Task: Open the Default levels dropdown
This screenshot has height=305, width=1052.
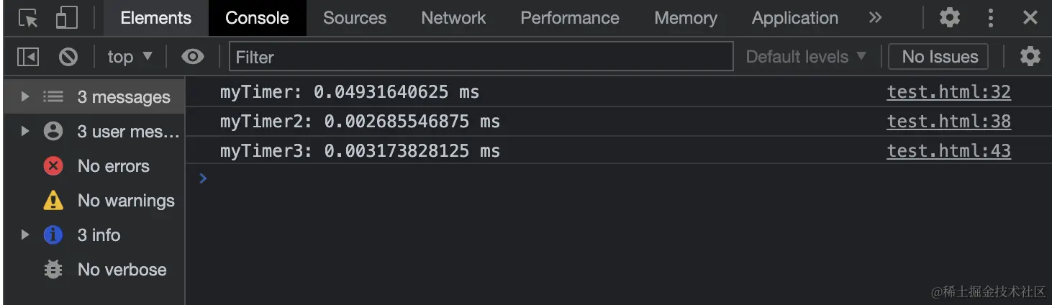Action: (805, 56)
